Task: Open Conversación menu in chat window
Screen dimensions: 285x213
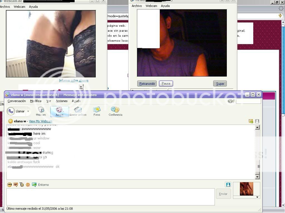Action: pos(16,101)
